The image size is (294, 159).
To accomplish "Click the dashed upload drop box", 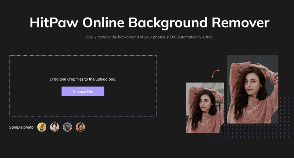I will pyautogui.click(x=83, y=86).
